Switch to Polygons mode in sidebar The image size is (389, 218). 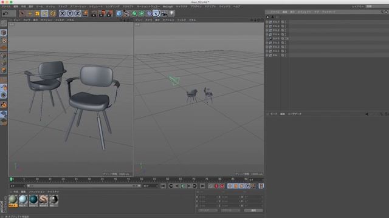4,71
